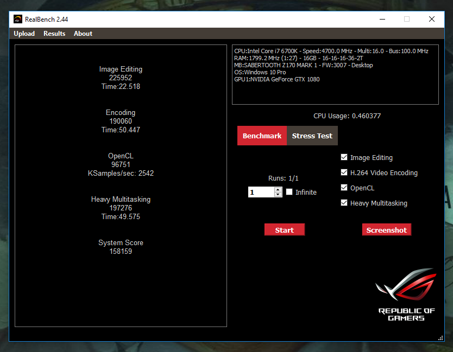Viewport: 453px width, 352px height.
Task: Switch to the Benchmark tab
Action: coord(262,136)
